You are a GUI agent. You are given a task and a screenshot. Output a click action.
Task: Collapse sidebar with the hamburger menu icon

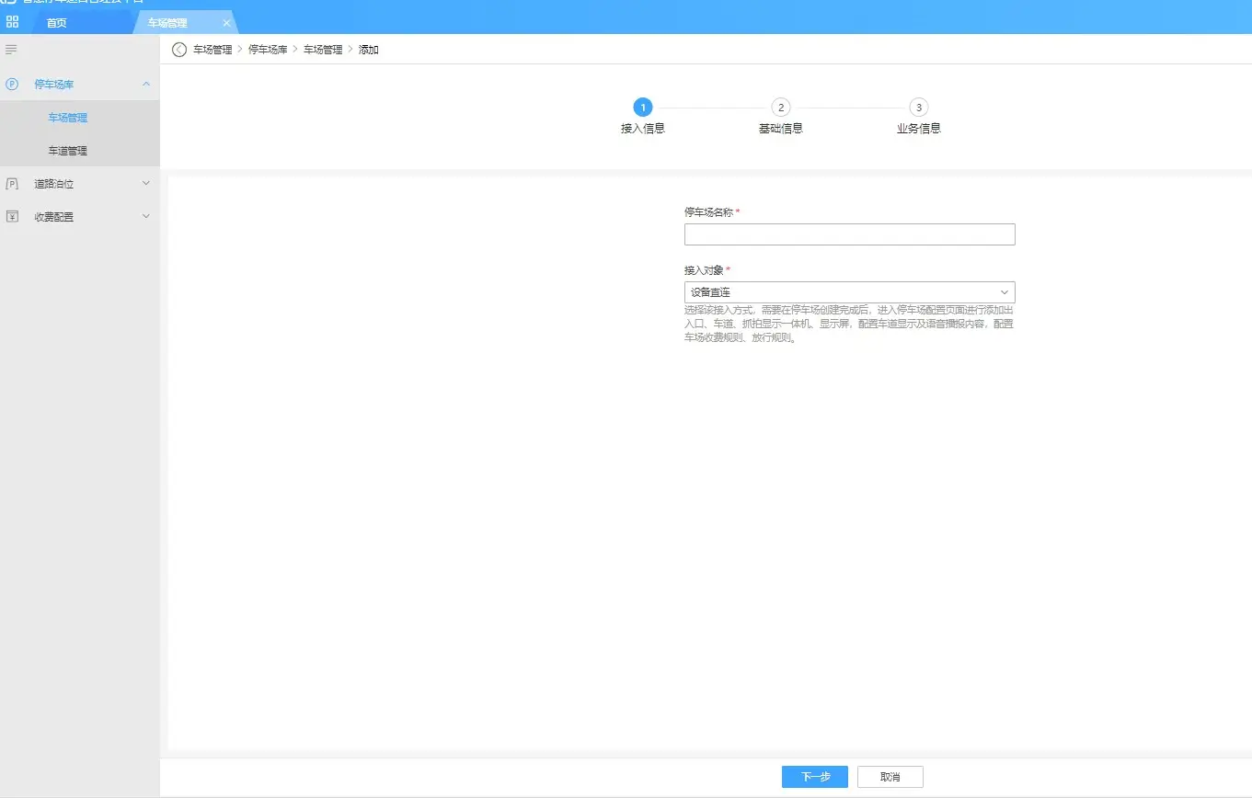[11, 49]
